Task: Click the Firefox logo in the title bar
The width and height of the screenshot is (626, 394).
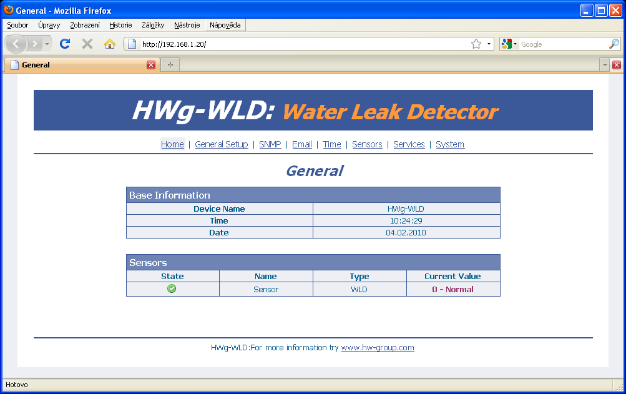Action: coord(8,10)
